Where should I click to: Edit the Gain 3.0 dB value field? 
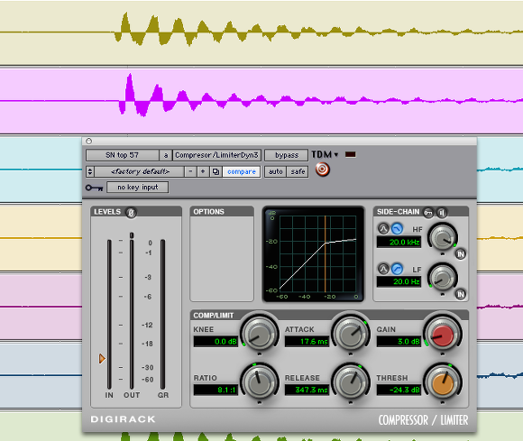[399, 341]
